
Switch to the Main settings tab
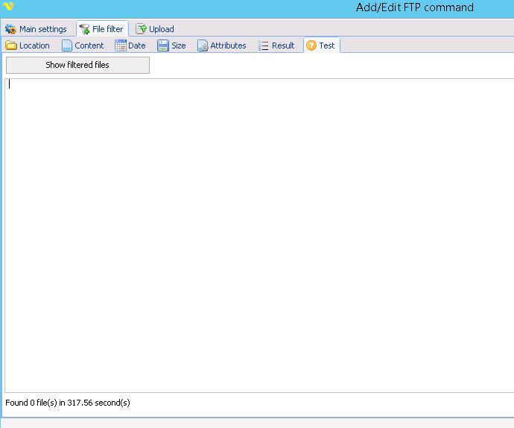point(42,29)
